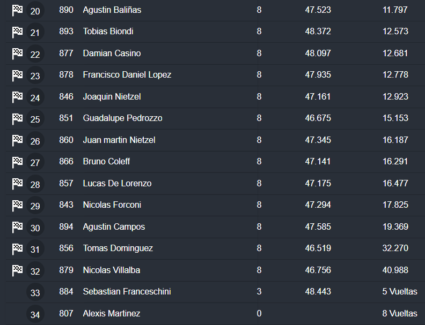The width and height of the screenshot is (425, 325).
Task: Select flag icon beside Nicolas Forconi
Action: [17, 205]
